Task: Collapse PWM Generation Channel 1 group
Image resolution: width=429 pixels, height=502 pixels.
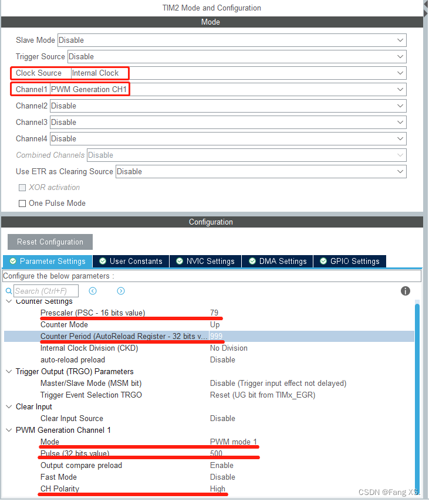Action: tap(9, 430)
